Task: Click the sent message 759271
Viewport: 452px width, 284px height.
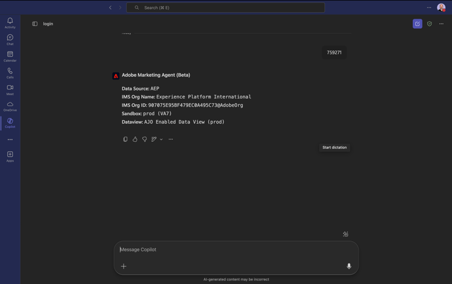Action: click(x=334, y=52)
